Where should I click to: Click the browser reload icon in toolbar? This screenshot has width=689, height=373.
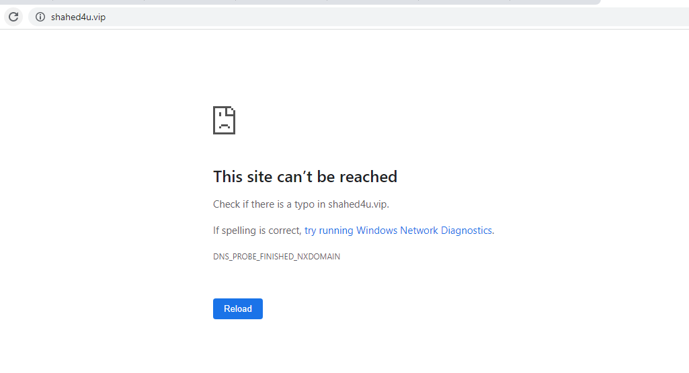13,17
